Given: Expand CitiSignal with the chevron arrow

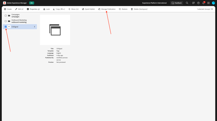Looking at the screenshot, I should tap(34, 27).
